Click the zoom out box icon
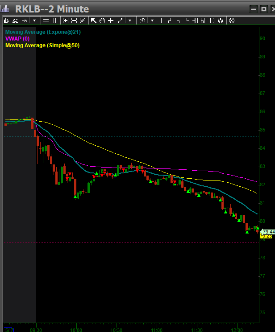This screenshot has width=275, height=332. (74, 20)
